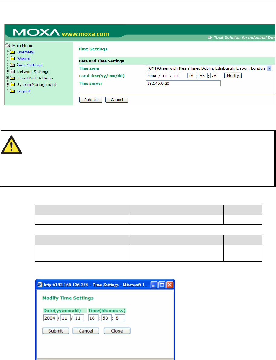Screen dimensions: 276x360
Task: Click Submit on the Time Settings page
Action: (91, 100)
